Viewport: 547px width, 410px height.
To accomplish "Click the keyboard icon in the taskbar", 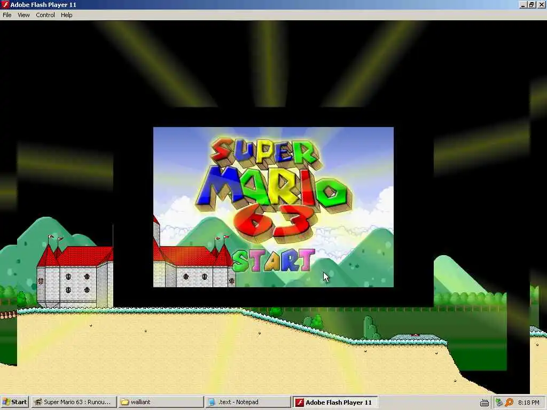I will (x=484, y=403).
